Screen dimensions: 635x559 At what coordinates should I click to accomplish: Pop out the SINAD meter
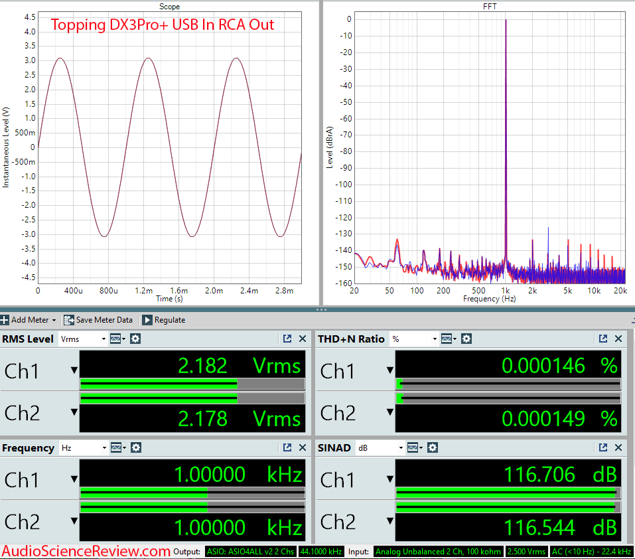(603, 447)
